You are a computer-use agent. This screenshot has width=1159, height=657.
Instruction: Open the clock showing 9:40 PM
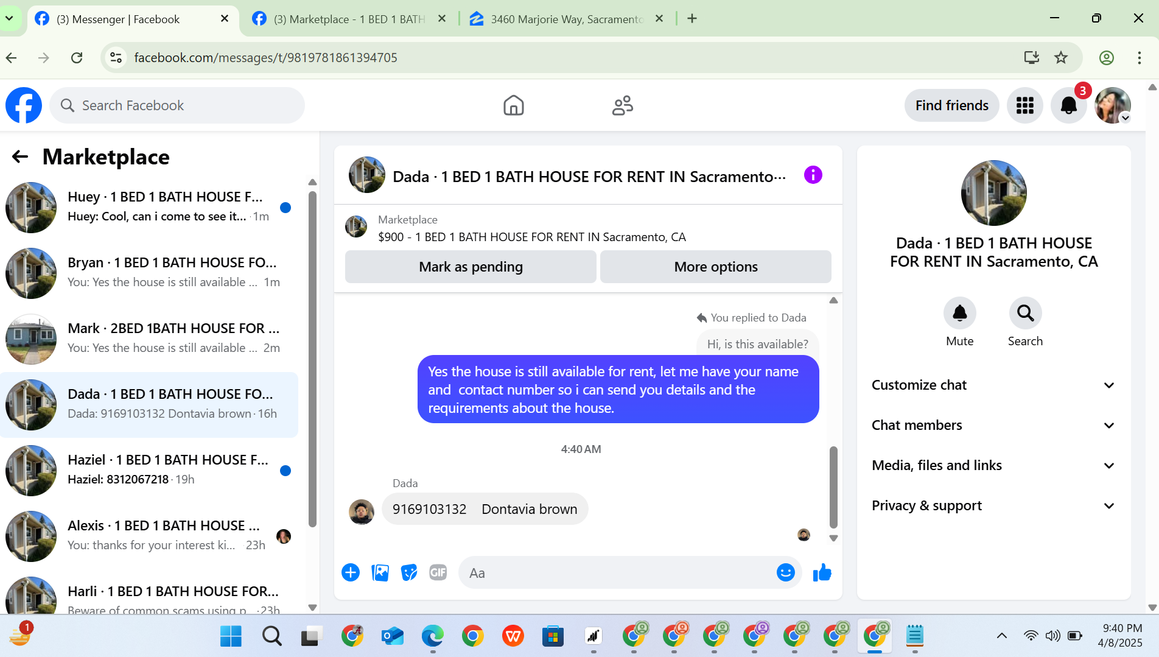pos(1120,636)
